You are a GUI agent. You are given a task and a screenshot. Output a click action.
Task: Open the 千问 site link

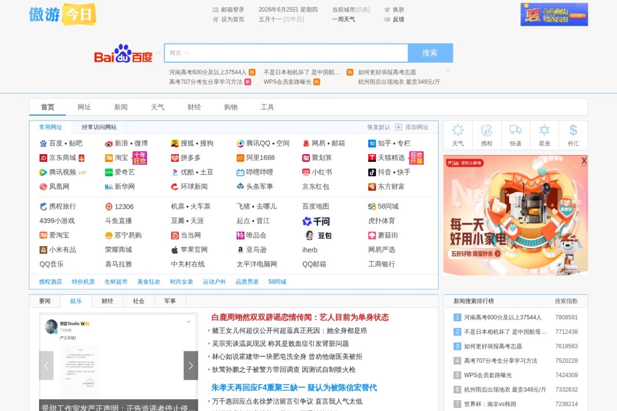click(316, 221)
